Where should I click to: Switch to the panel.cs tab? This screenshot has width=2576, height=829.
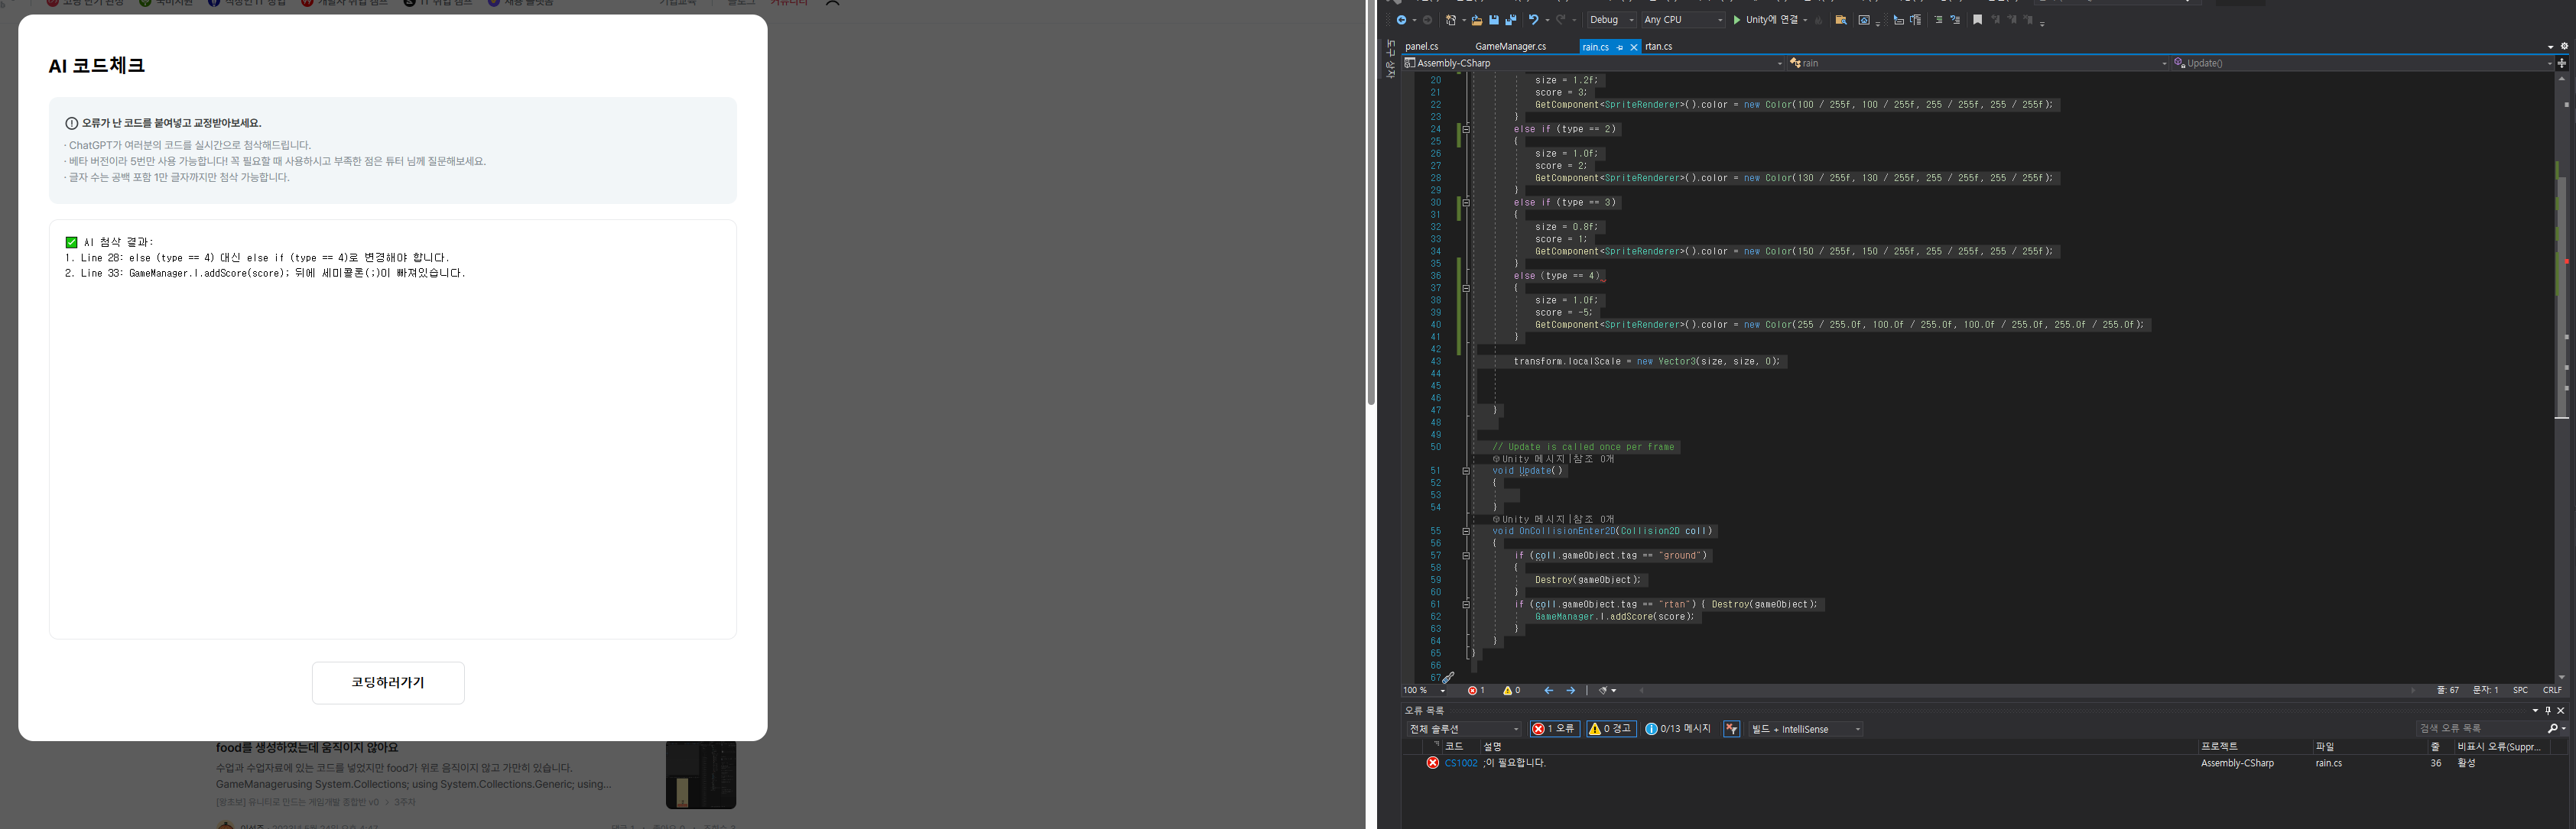tap(1422, 47)
